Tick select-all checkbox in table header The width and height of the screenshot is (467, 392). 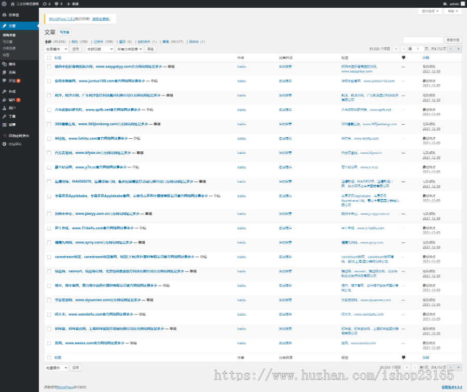click(49, 58)
